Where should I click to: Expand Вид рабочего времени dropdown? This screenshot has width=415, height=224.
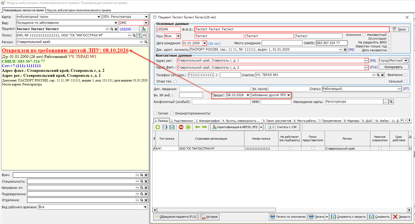145,207
